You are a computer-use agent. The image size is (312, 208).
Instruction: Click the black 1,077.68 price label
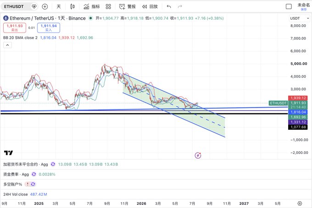(x=298, y=127)
